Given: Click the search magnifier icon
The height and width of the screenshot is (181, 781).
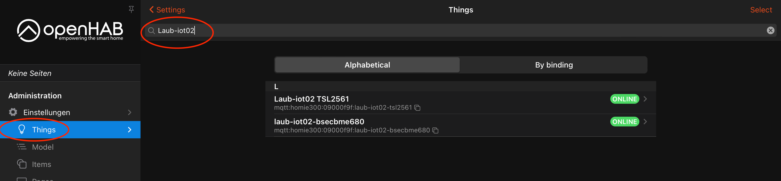Looking at the screenshot, I should [x=151, y=31].
